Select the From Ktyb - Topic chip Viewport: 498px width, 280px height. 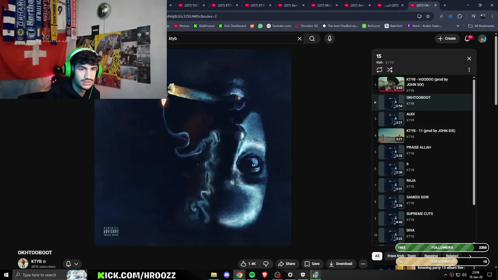[x=402, y=256]
